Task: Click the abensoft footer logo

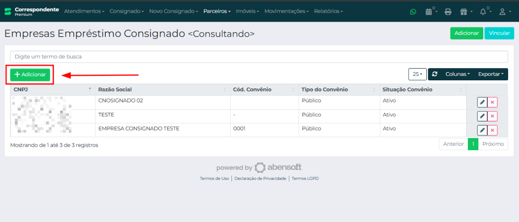Action: pos(278,167)
